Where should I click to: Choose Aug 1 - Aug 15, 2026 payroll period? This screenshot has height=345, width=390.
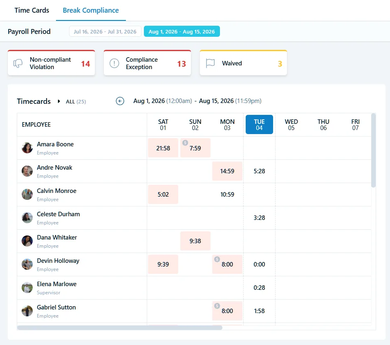(182, 31)
